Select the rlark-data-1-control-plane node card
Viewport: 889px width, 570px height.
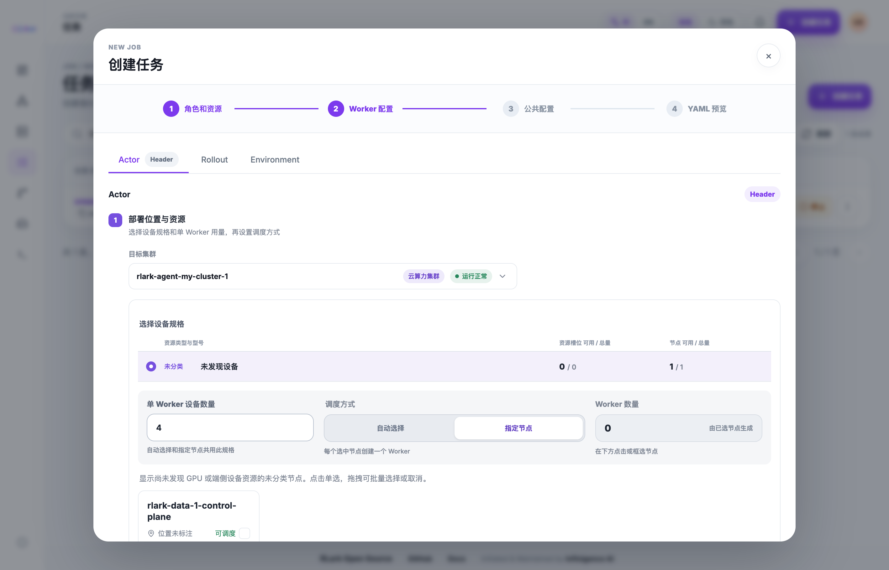click(198, 516)
